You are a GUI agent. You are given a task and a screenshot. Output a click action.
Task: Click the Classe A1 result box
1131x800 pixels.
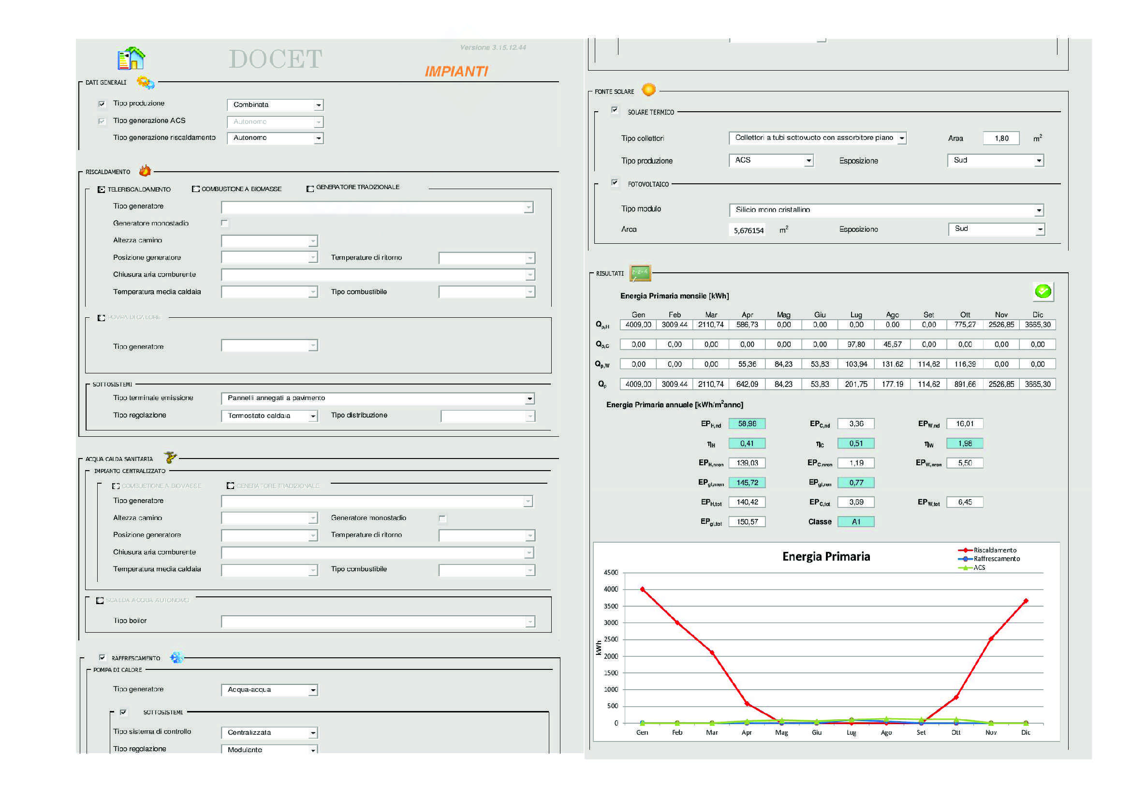[856, 522]
